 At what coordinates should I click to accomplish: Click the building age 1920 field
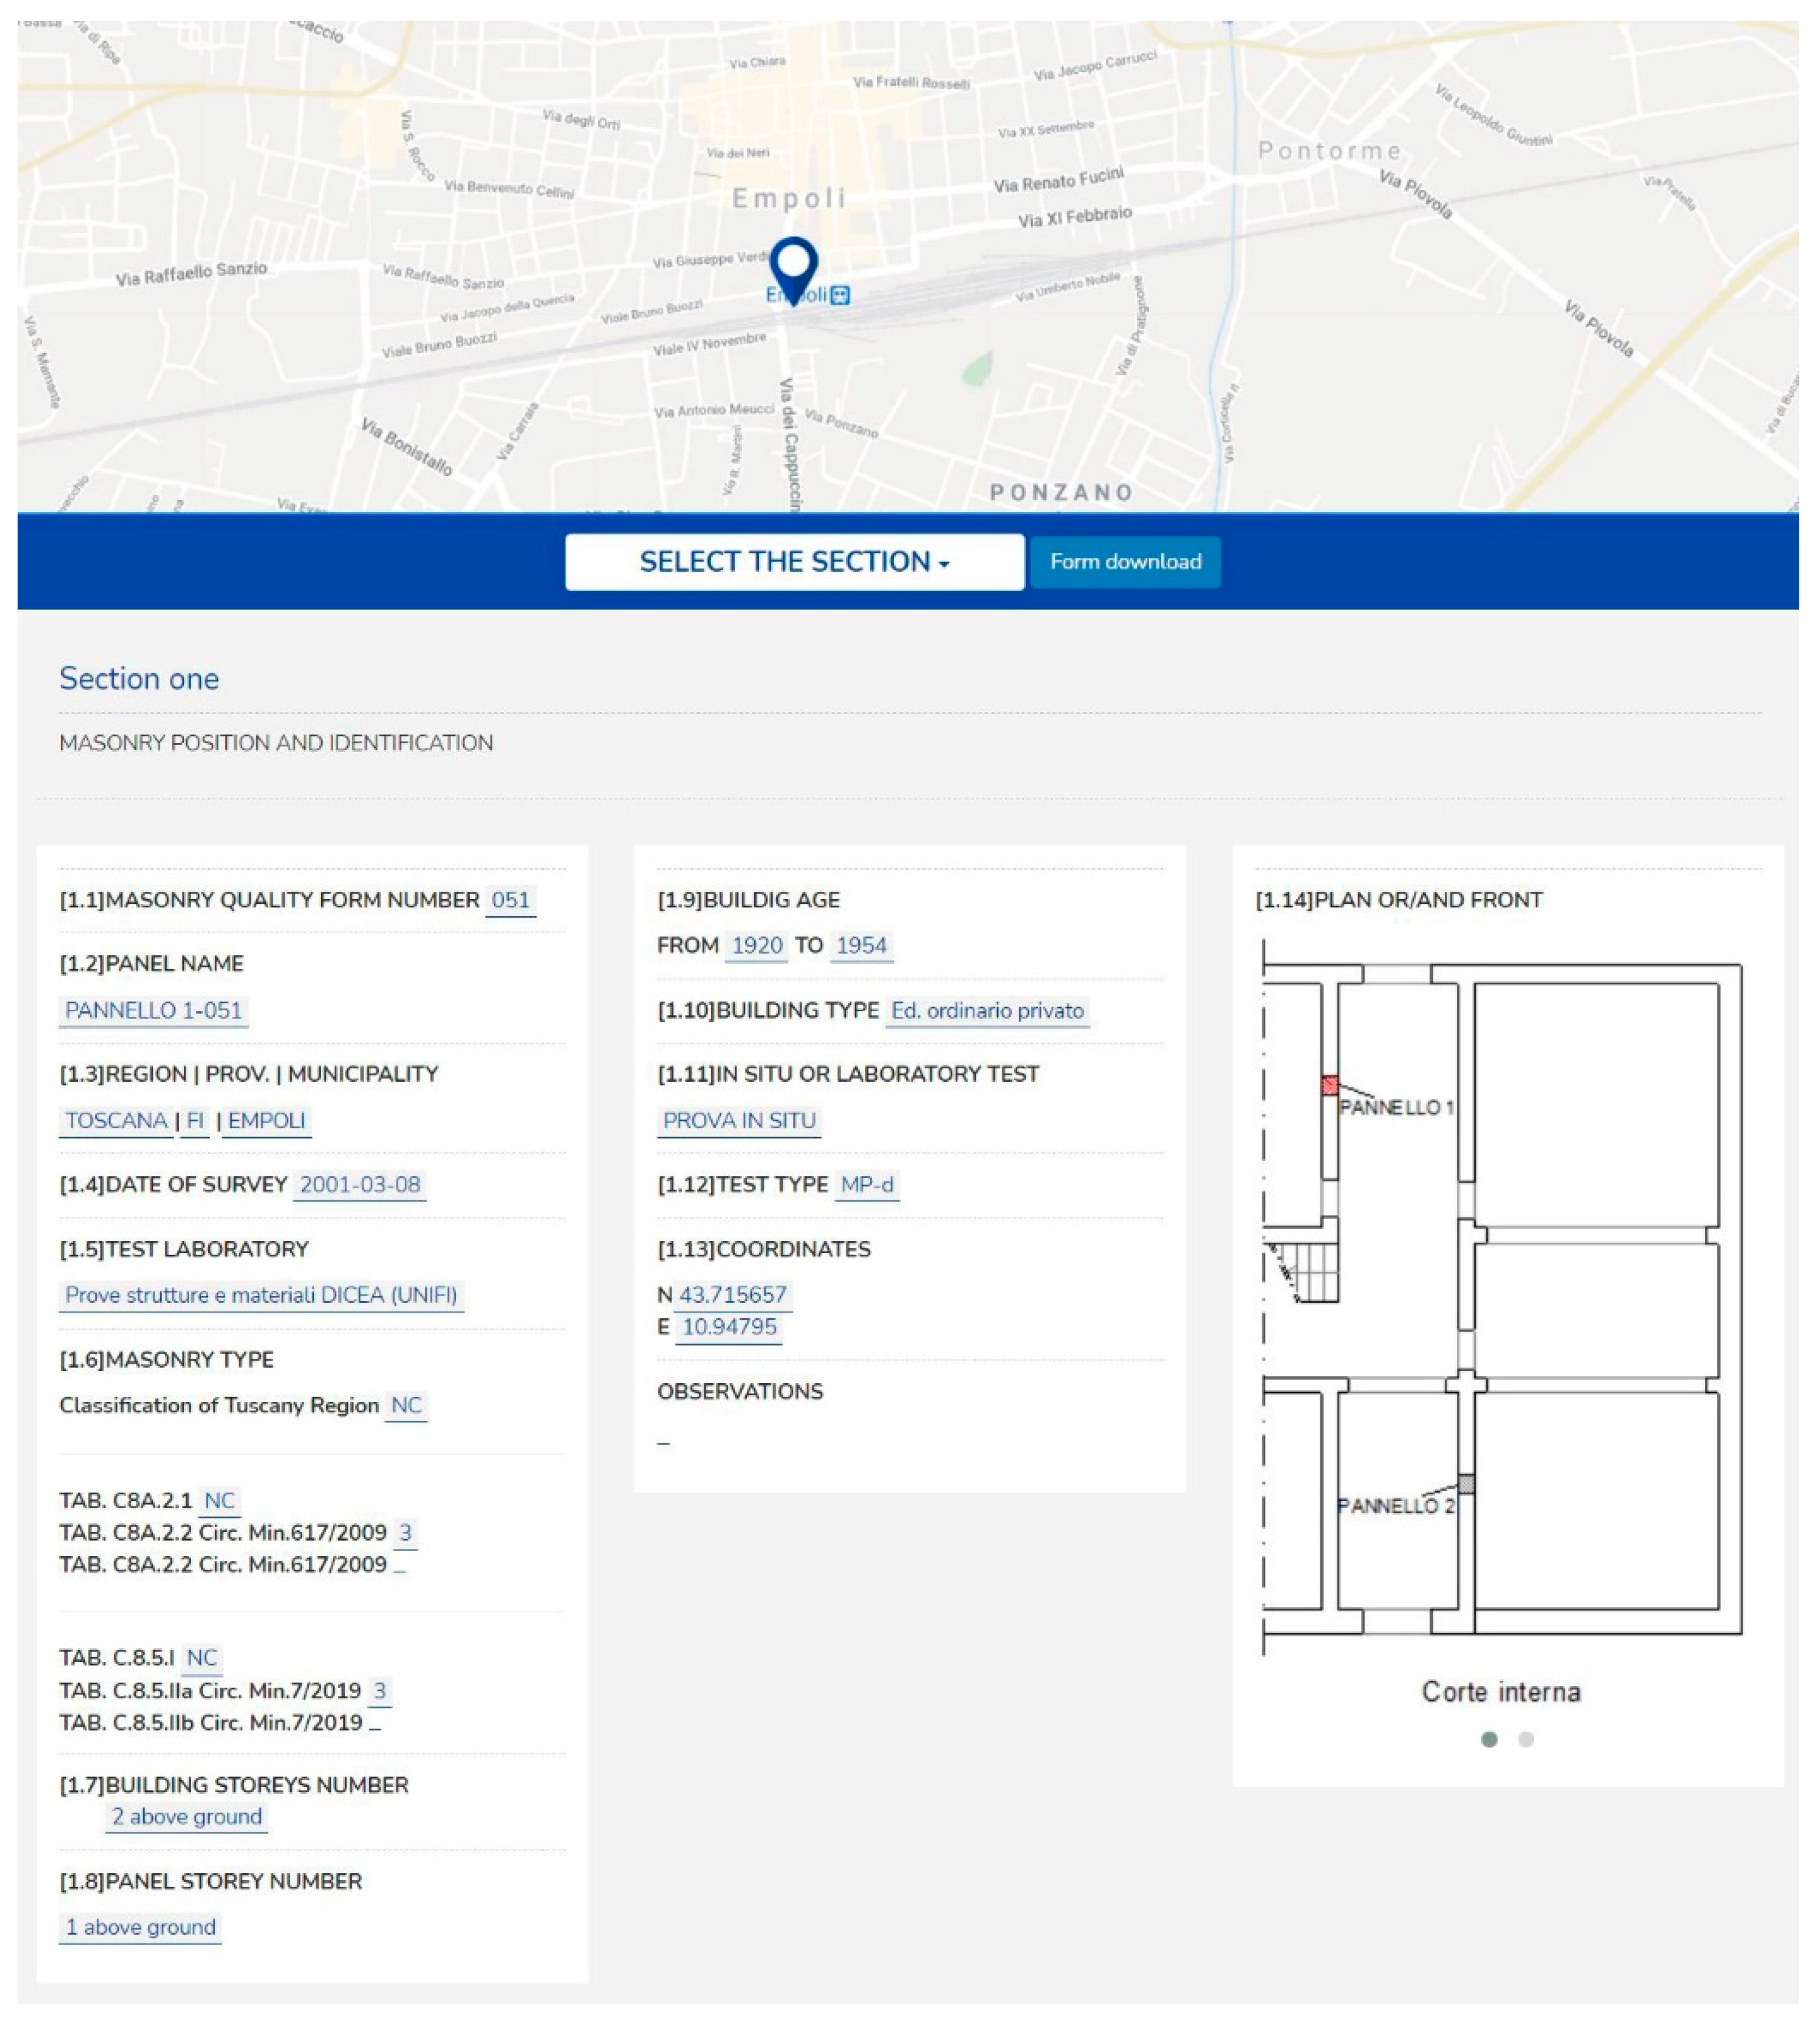pyautogui.click(x=756, y=945)
